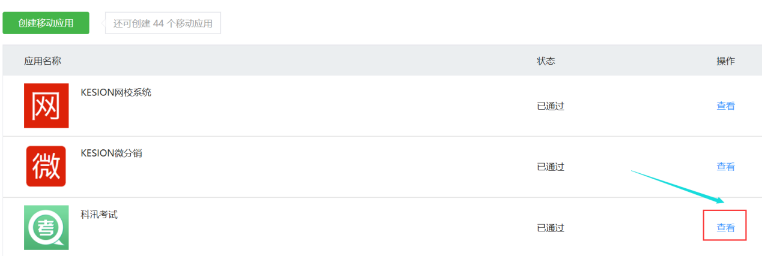Click the number 44 in quota hint
The height and width of the screenshot is (256, 762).
point(159,24)
